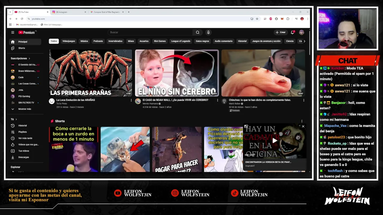
Task: Open SIN FILTROS TV subscription
Action: pyautogui.click(x=25, y=103)
